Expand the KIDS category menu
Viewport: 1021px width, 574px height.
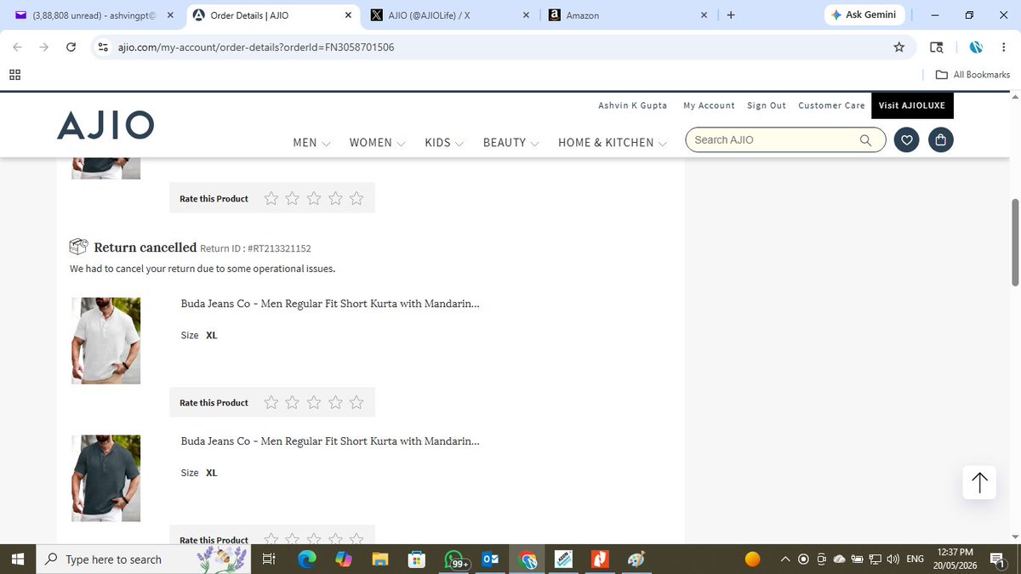coord(443,143)
